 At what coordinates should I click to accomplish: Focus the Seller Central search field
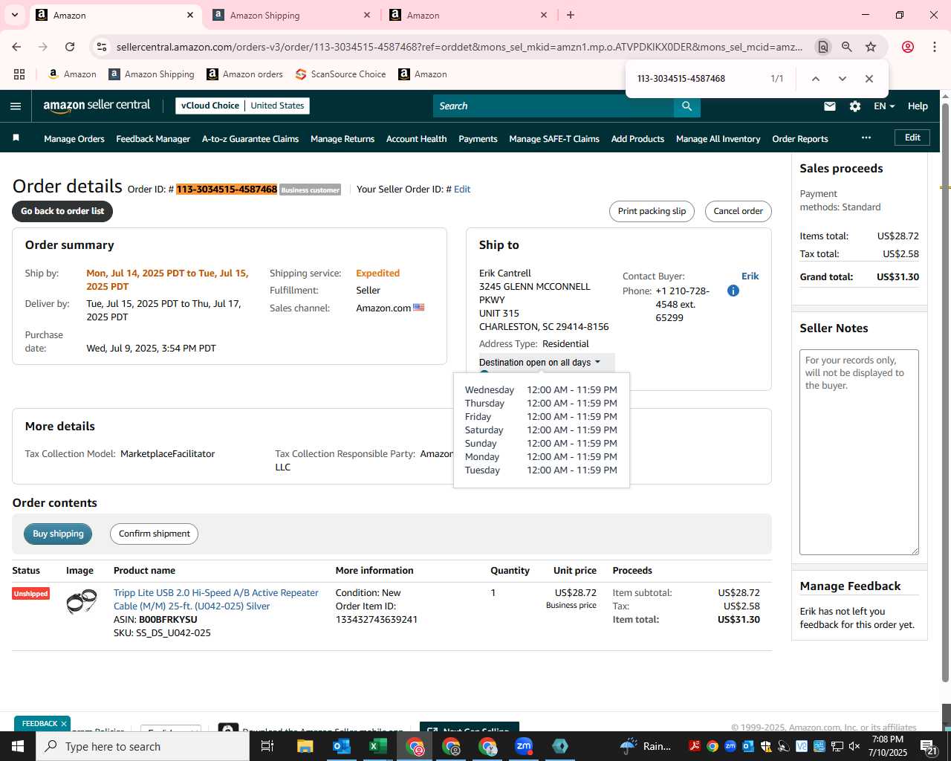point(554,106)
